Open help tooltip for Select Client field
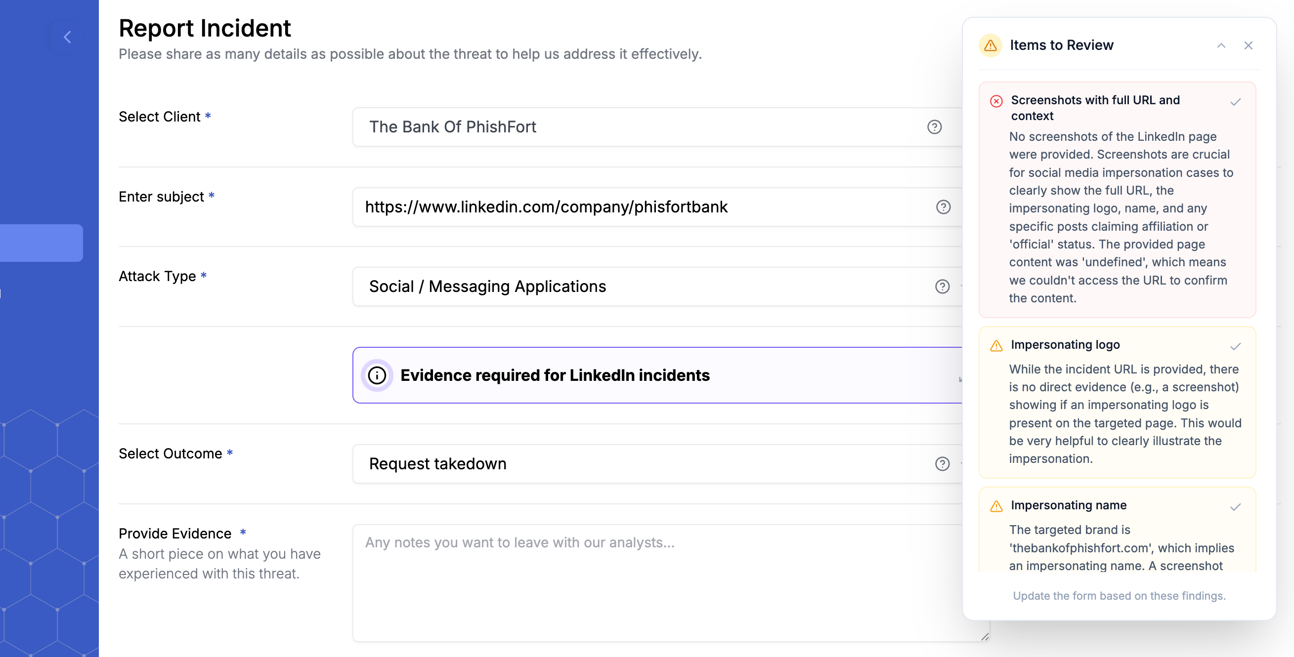Image resolution: width=1294 pixels, height=657 pixels. pos(934,127)
